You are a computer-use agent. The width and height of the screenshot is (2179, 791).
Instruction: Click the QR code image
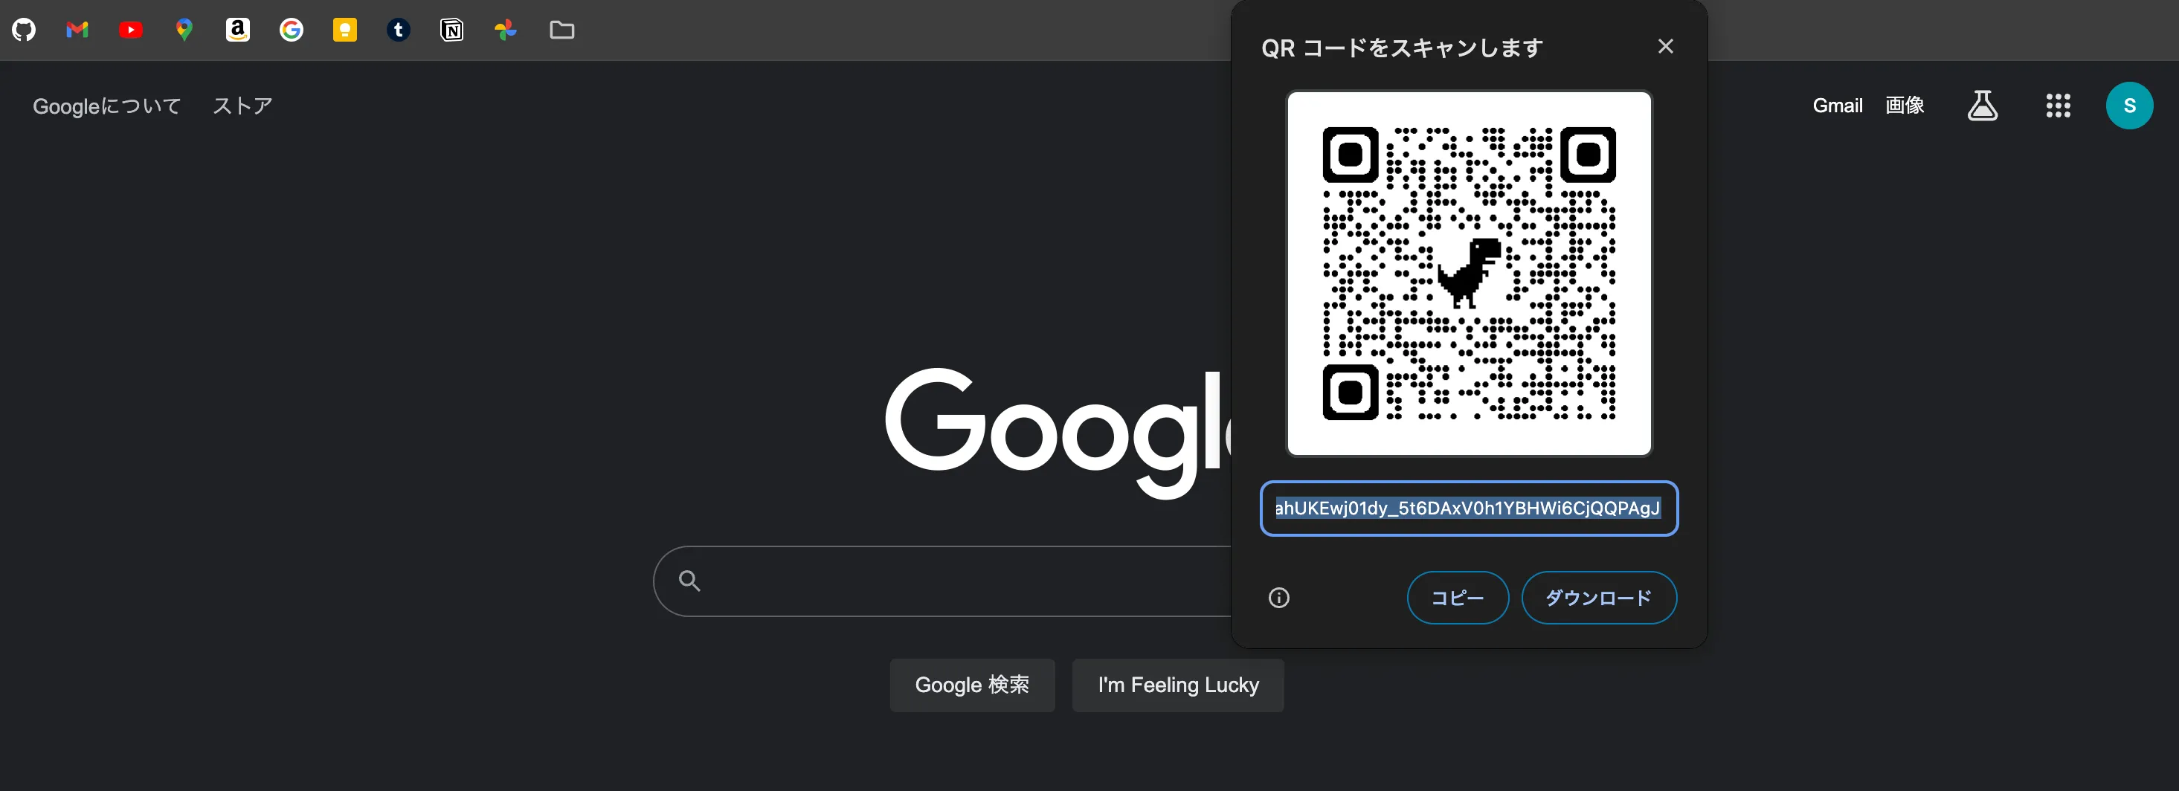(1470, 274)
